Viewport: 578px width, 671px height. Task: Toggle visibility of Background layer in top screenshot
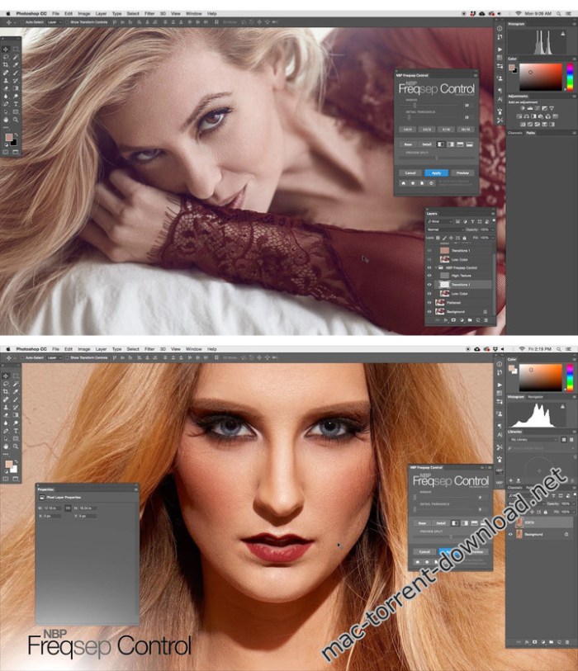(429, 311)
